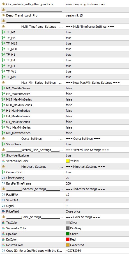Click the color icon beside TxtColor
This screenshot has height=254, width=129.
[3, 223]
